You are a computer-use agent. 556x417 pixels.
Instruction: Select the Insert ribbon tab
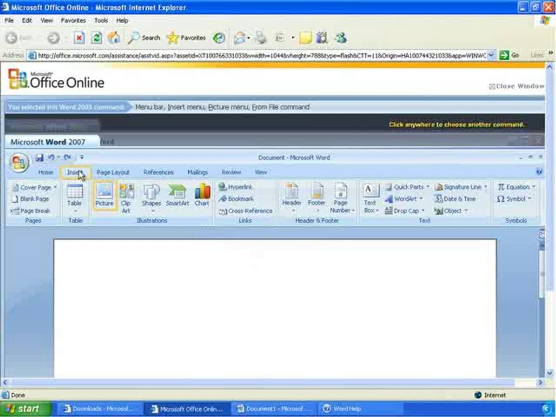click(x=75, y=173)
